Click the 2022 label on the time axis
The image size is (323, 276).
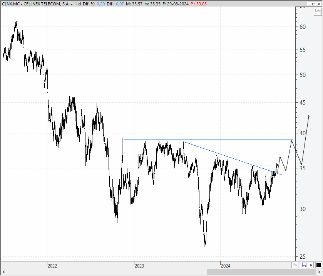pos(52,266)
